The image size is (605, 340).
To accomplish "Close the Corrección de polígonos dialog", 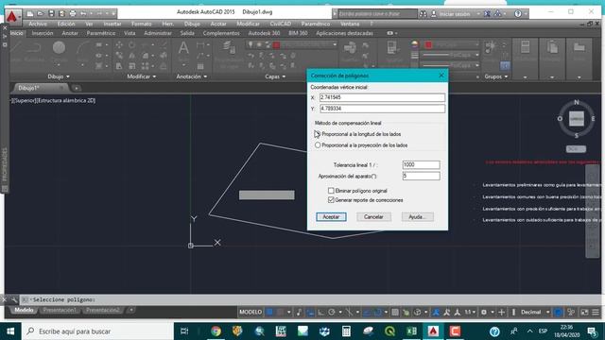I will (441, 76).
